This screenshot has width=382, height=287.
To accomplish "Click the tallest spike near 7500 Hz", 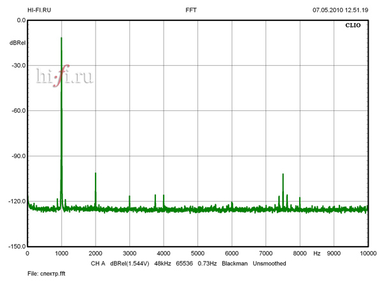I will tap(283, 174).
